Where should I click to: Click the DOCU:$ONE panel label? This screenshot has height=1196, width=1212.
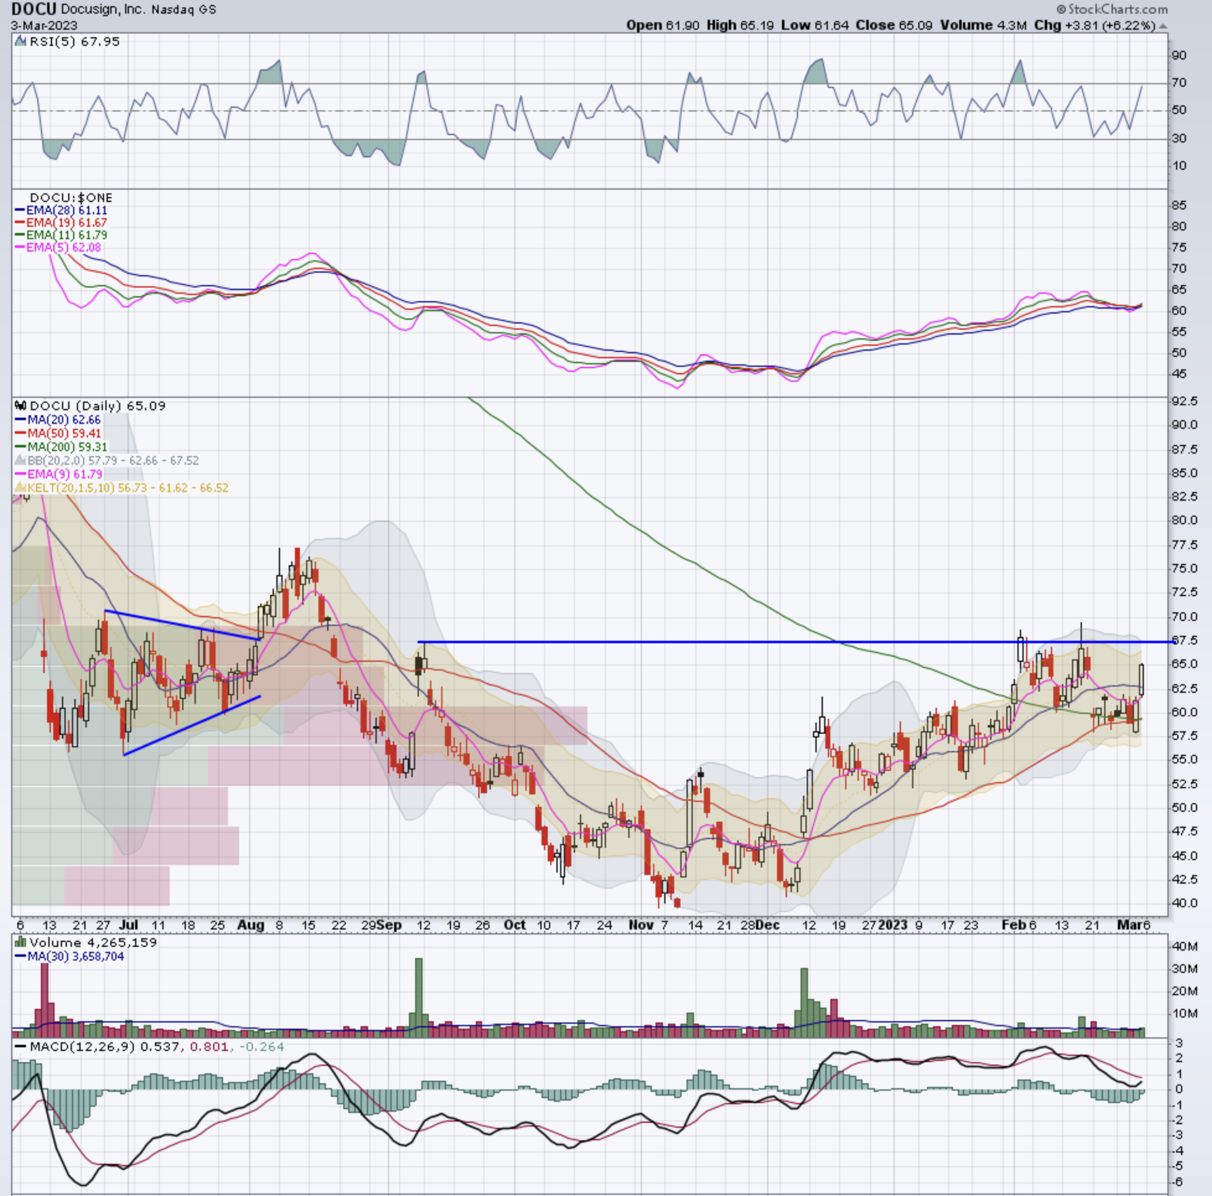click(71, 198)
